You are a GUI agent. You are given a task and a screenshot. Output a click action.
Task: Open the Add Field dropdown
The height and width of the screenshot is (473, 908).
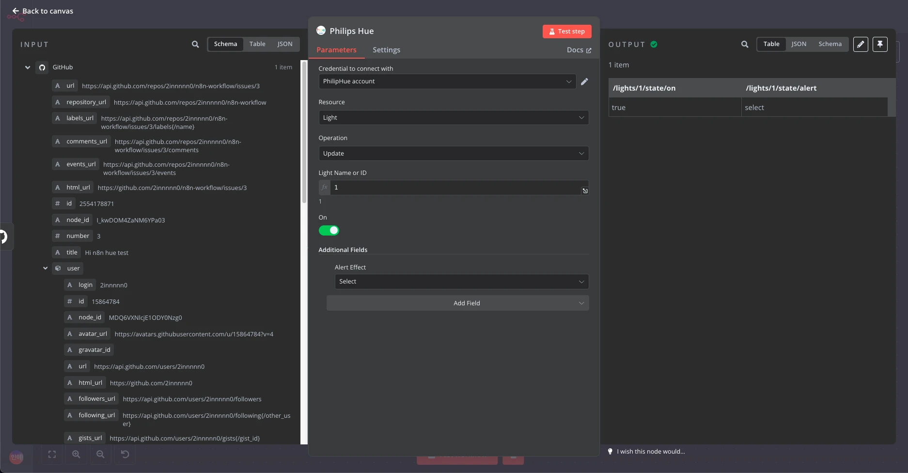click(x=458, y=303)
